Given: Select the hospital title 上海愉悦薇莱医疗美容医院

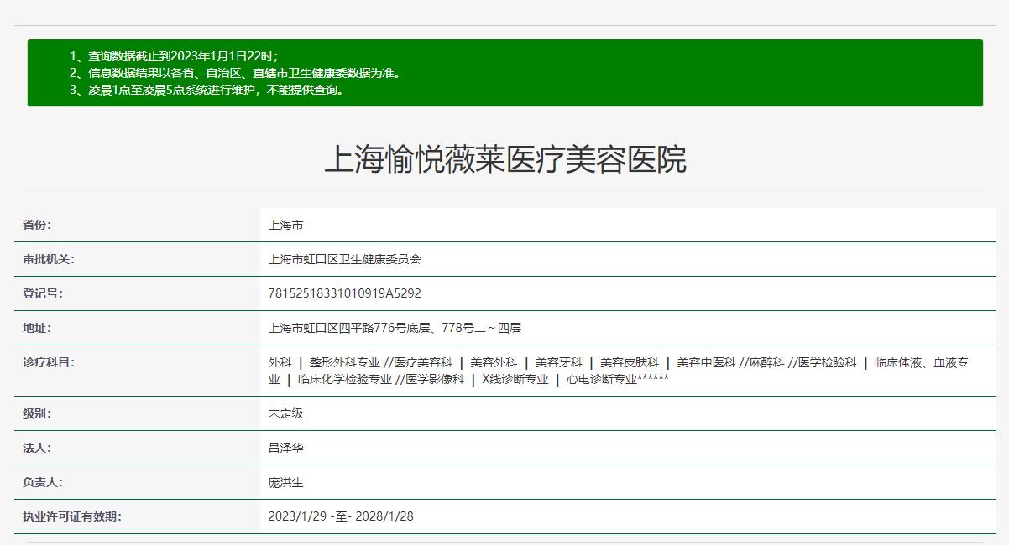Looking at the screenshot, I should point(504,159).
